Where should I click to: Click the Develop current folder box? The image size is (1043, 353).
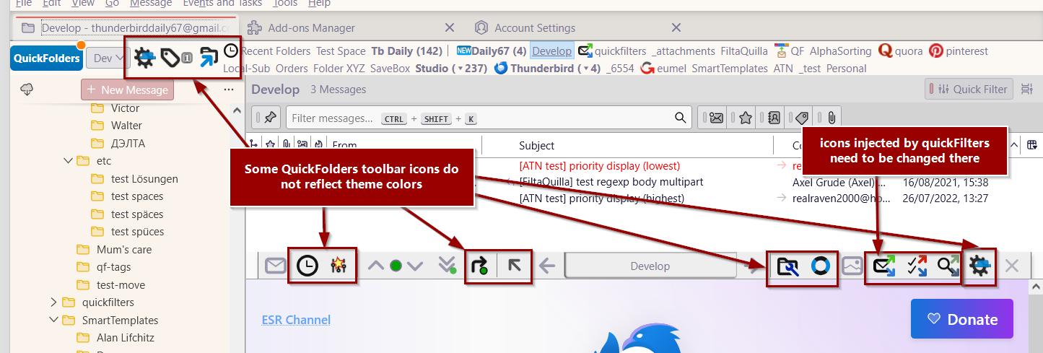pyautogui.click(x=650, y=266)
